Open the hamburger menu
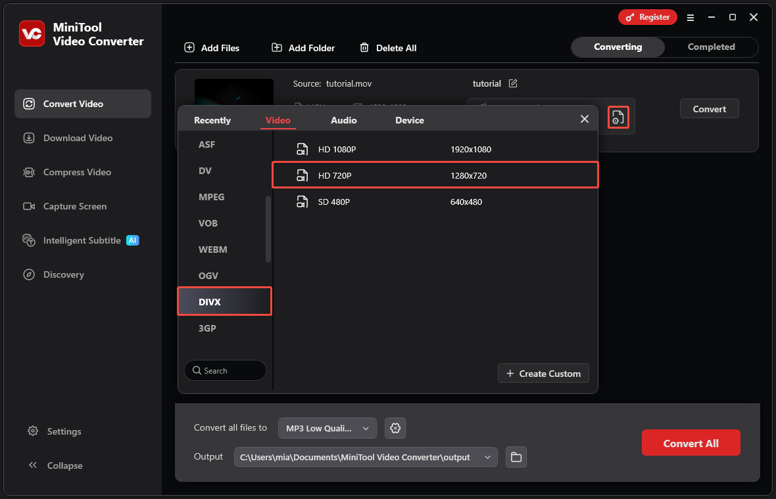This screenshot has width=776, height=499. tap(691, 18)
